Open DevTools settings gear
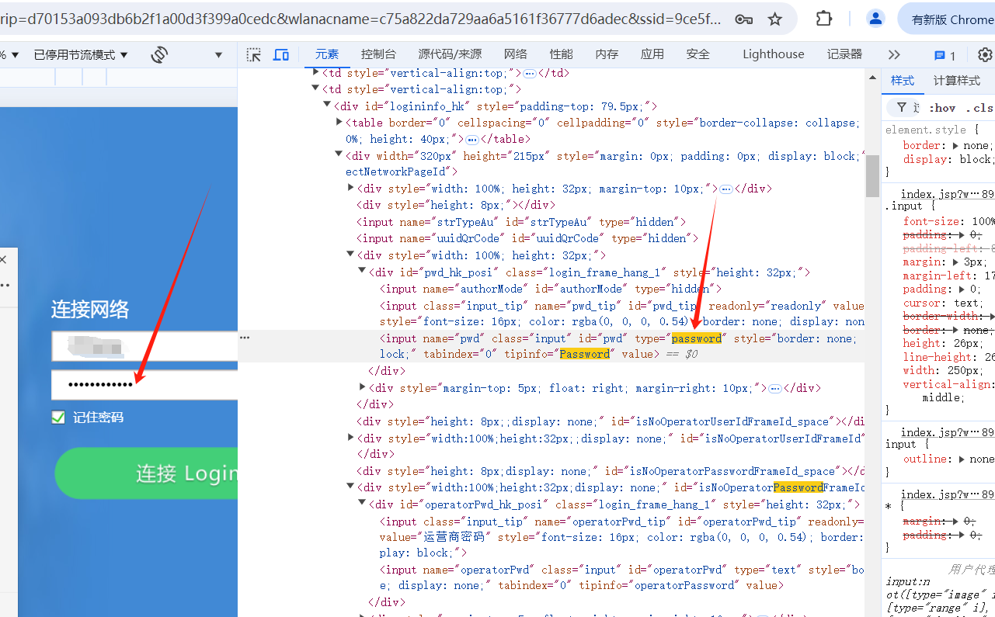 pos(985,54)
